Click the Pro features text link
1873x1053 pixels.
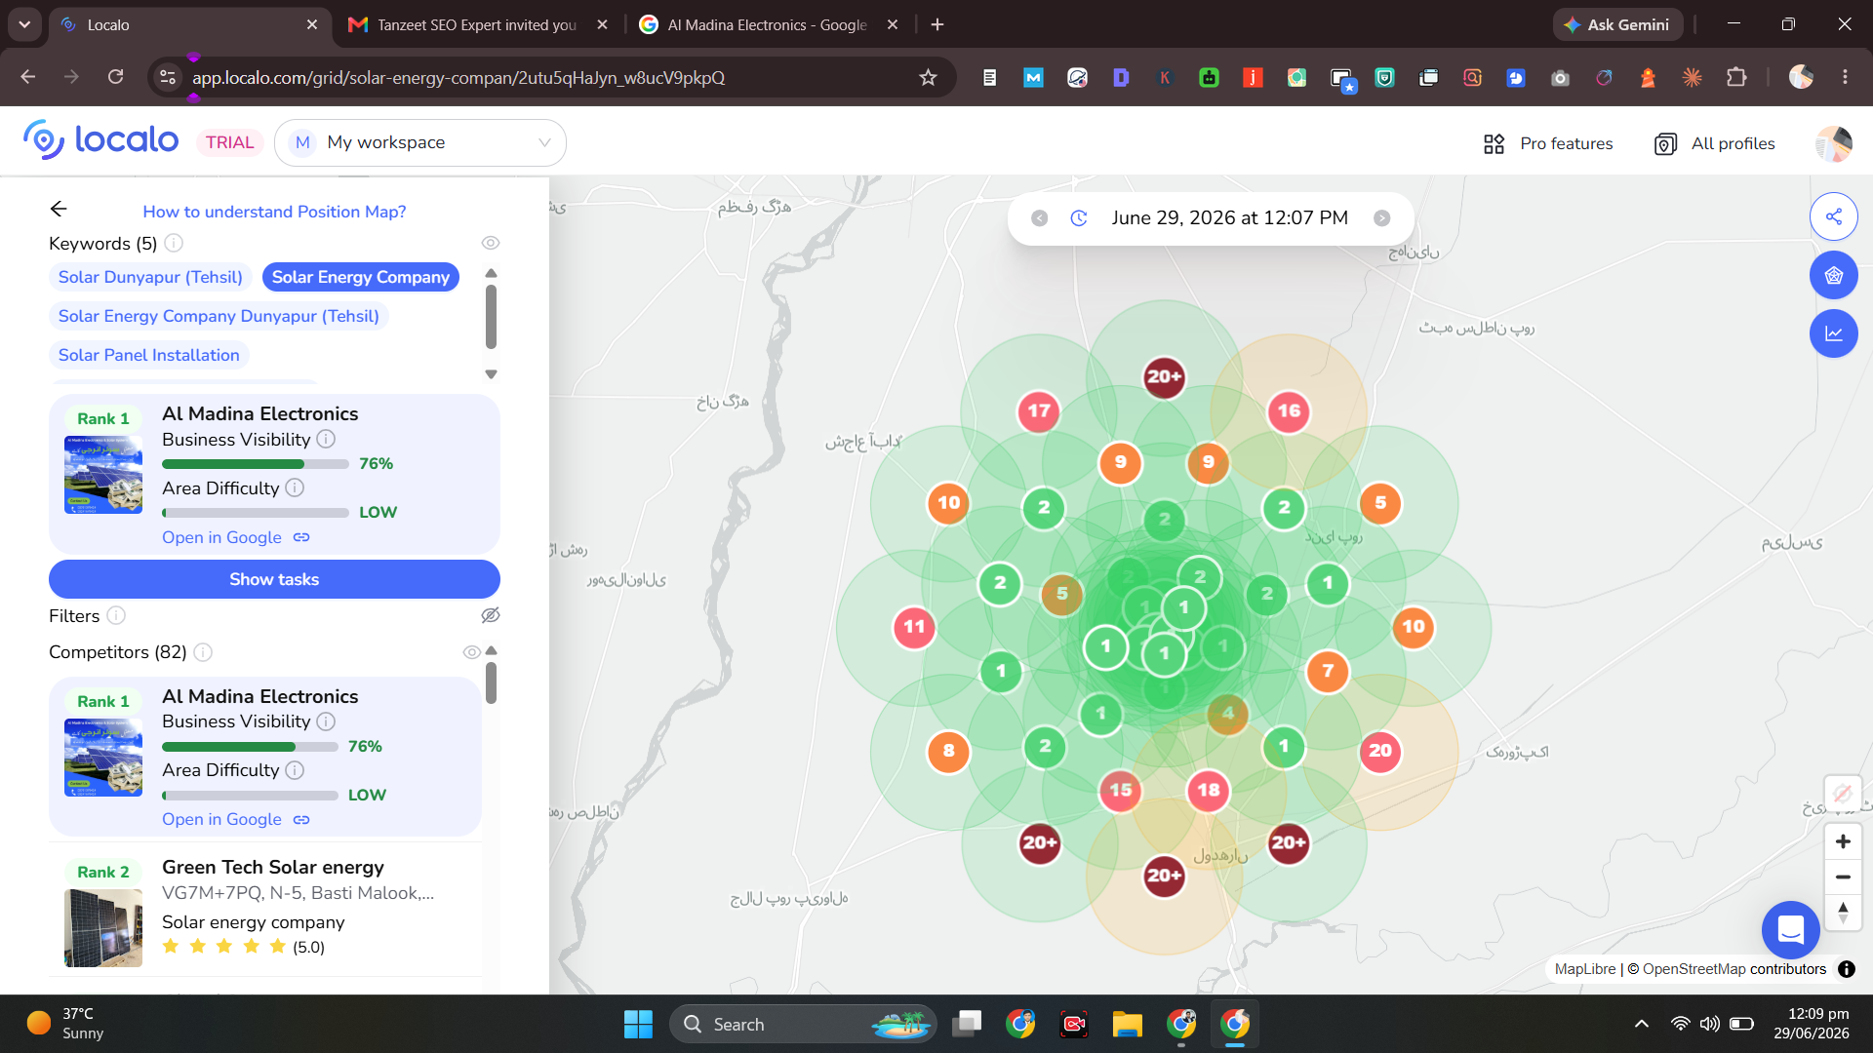1567,143
